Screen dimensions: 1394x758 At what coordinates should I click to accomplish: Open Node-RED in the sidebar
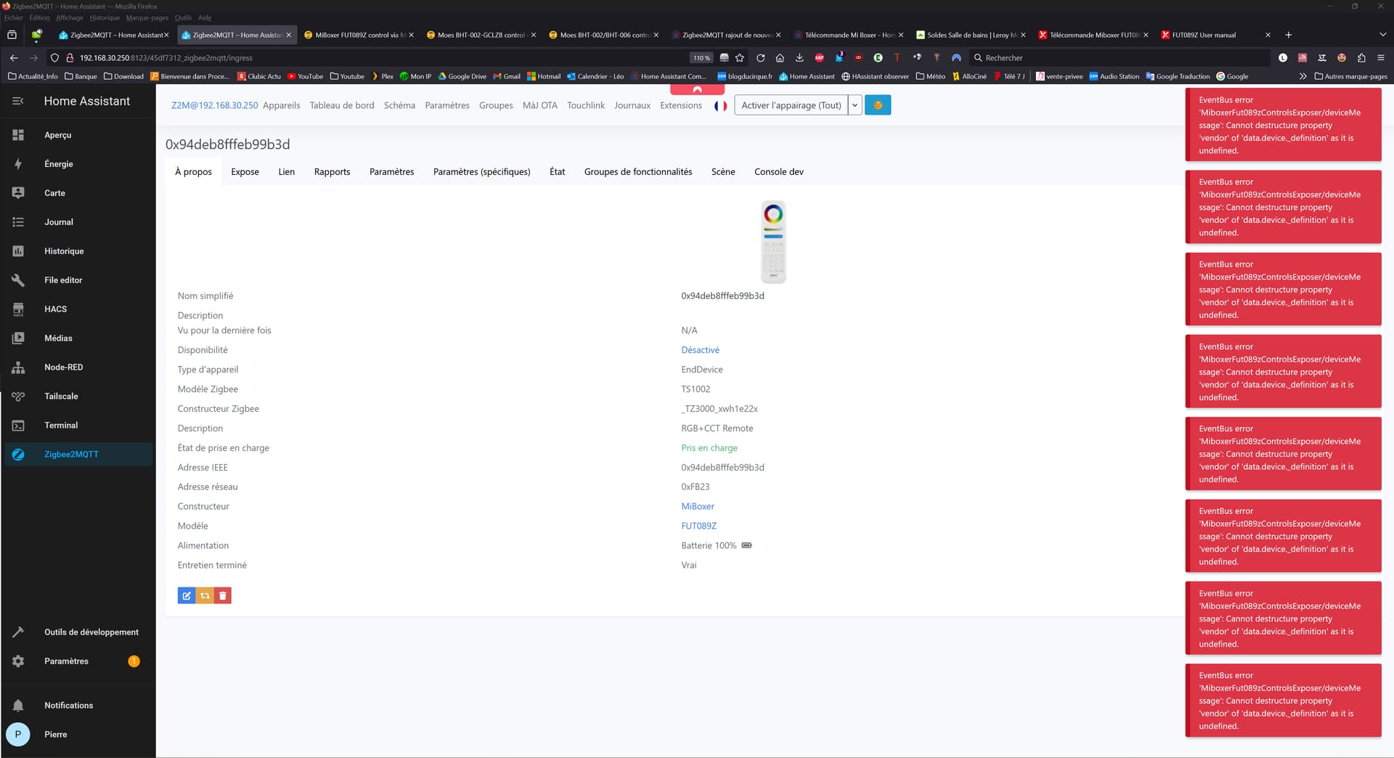pos(63,367)
